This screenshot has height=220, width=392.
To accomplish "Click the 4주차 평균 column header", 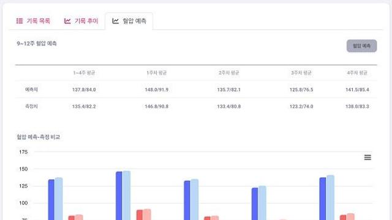I will tap(357, 73).
